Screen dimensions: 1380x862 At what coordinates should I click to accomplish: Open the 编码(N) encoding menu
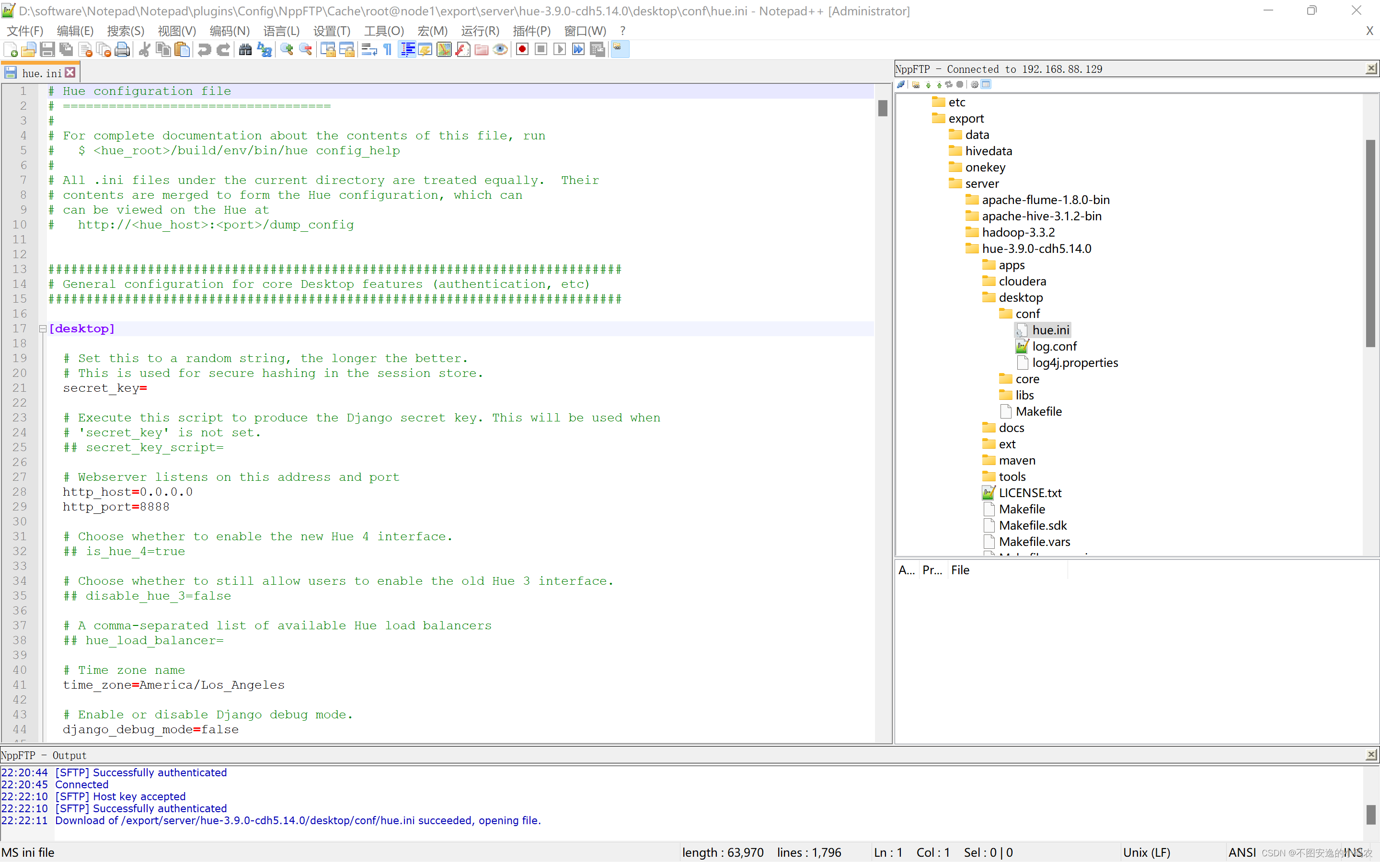tap(229, 31)
